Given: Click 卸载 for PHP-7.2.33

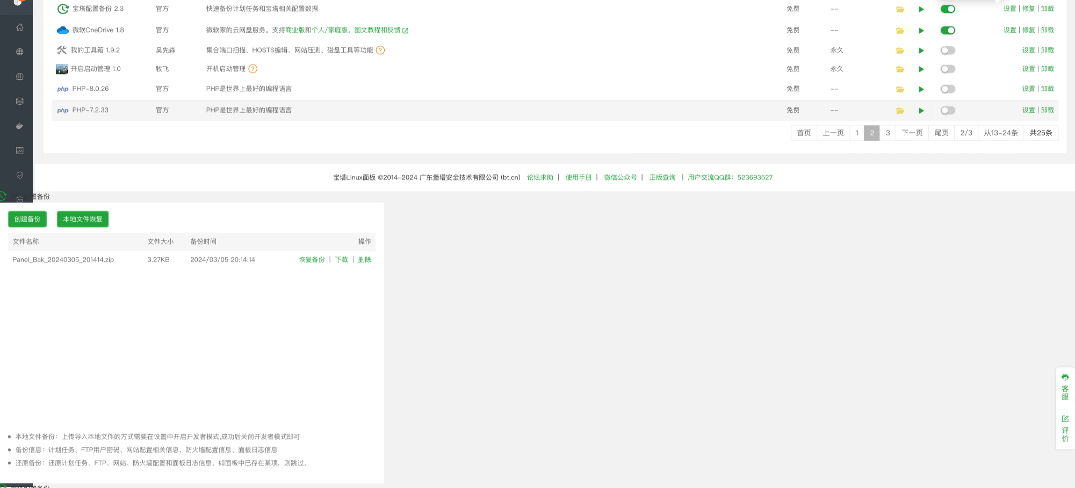Looking at the screenshot, I should point(1048,111).
